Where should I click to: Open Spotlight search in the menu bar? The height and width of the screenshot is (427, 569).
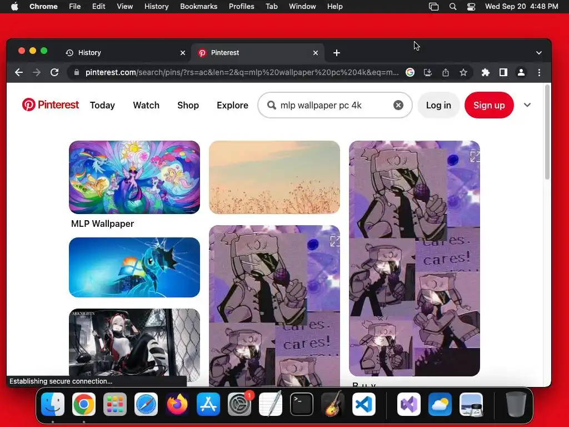[453, 7]
